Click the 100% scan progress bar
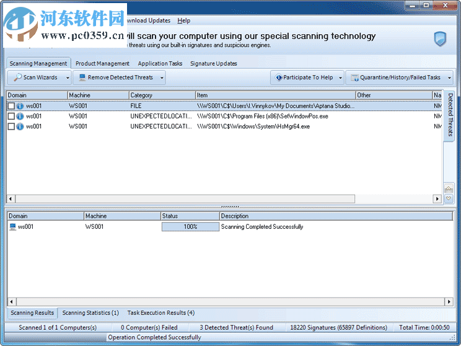This screenshot has height=346, width=461. [x=190, y=227]
